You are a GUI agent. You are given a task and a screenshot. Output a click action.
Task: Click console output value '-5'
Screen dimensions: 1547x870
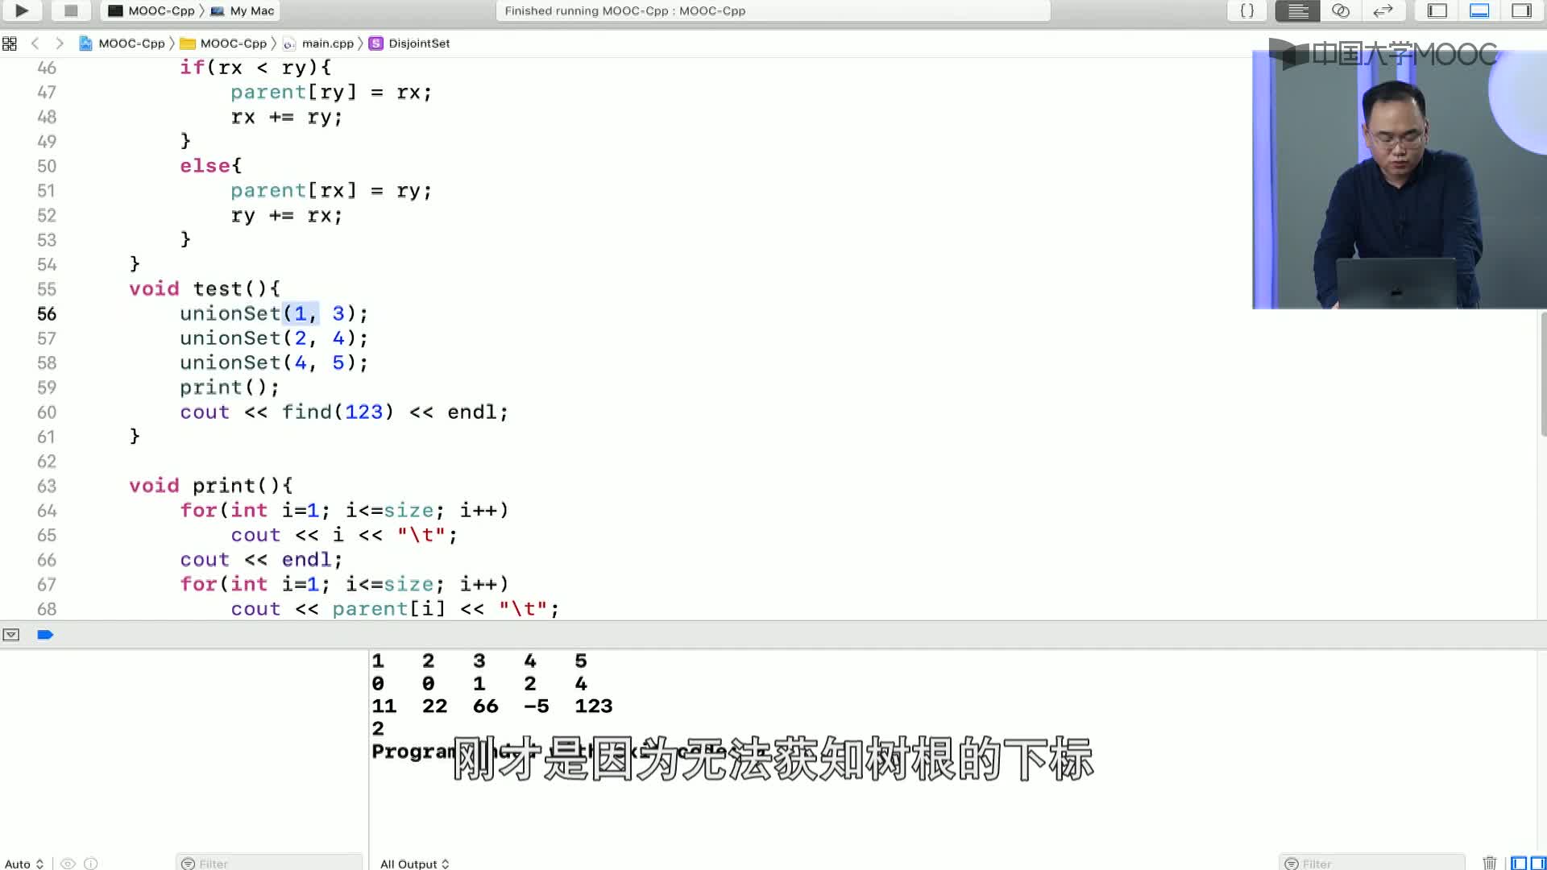pos(537,706)
